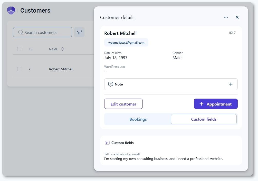Click the Gender value Male
Image resolution: width=258 pixels, height=181 pixels.
[x=177, y=58]
